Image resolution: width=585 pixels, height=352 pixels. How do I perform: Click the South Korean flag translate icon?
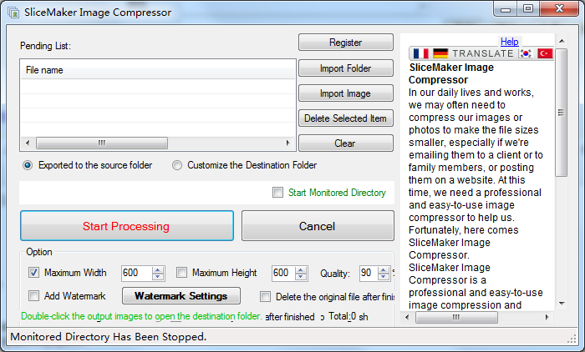(x=526, y=53)
